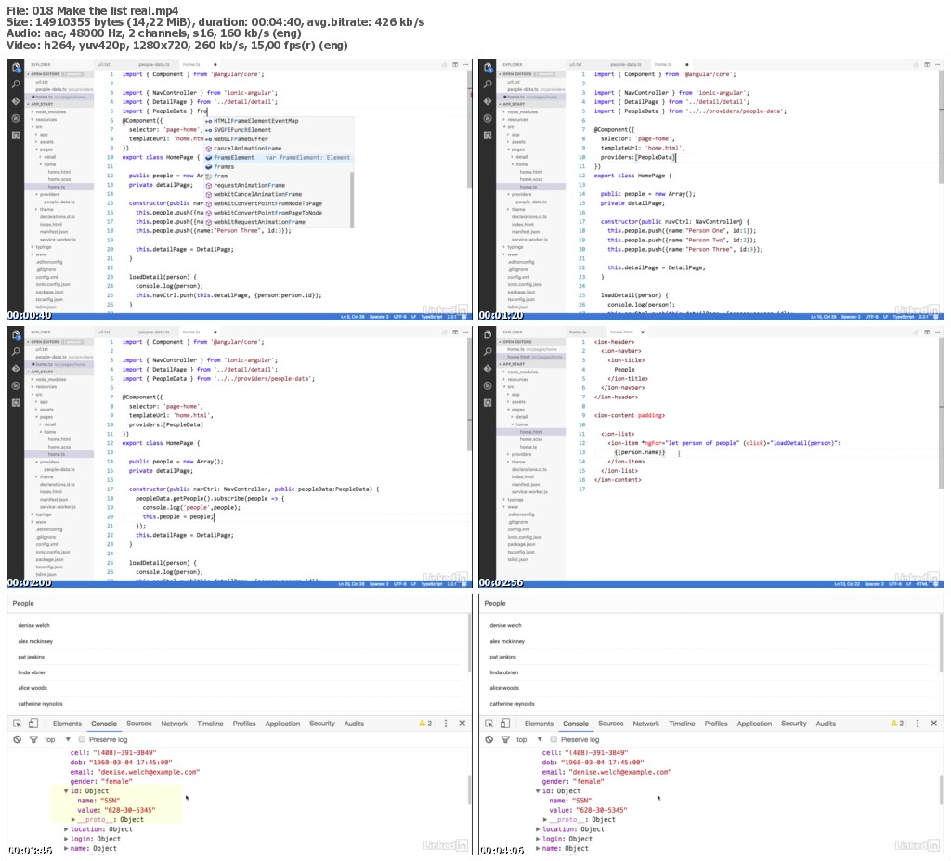
Task: Open home.scss in the 00:02:56 explorer
Action: pyautogui.click(x=530, y=439)
